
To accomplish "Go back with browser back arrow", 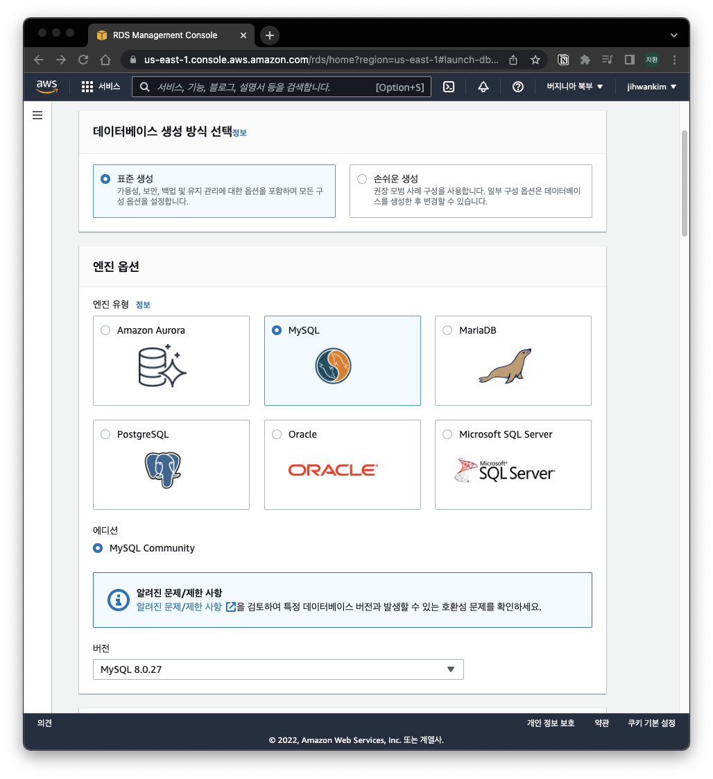I will [39, 60].
